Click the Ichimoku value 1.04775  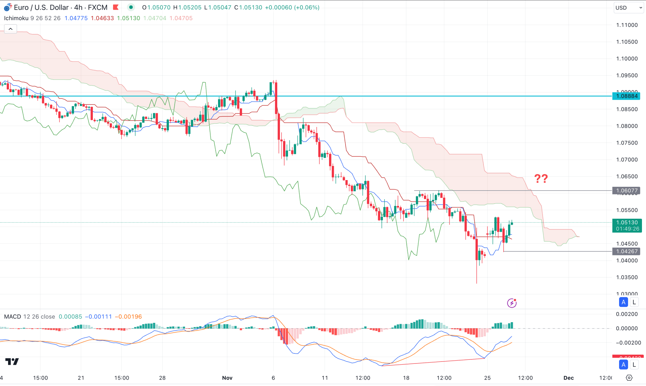click(76, 18)
